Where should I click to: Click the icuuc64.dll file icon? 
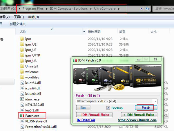pyautogui.click(x=22, y=94)
